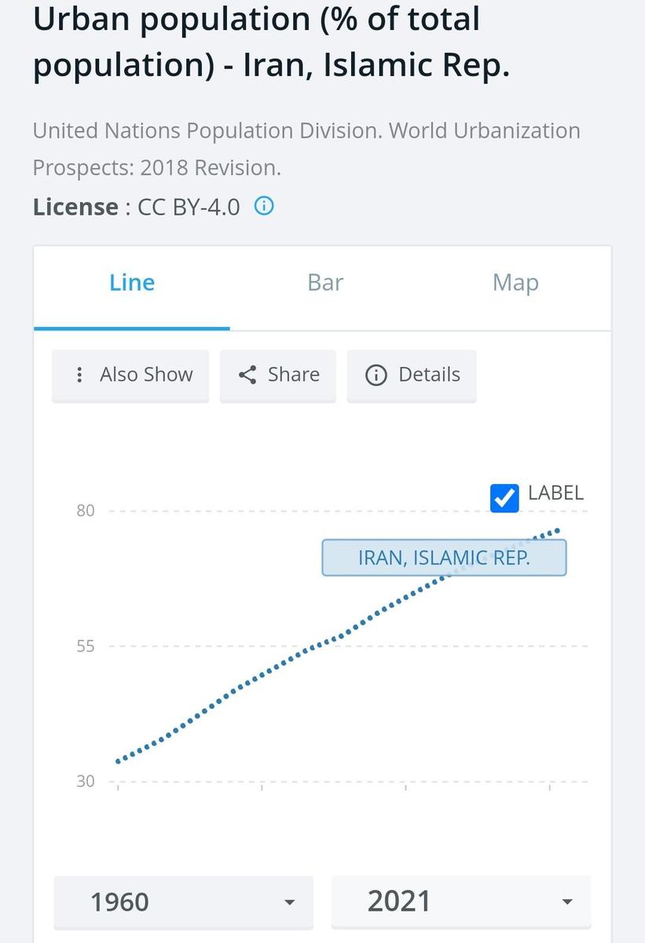The width and height of the screenshot is (645, 943).
Task: Click the license info circle icon
Action: coord(265,207)
